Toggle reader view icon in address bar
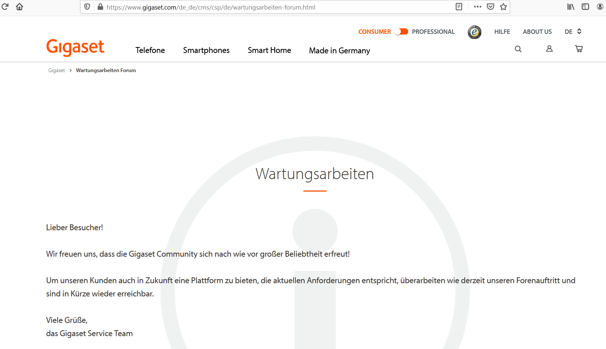 coord(459,7)
